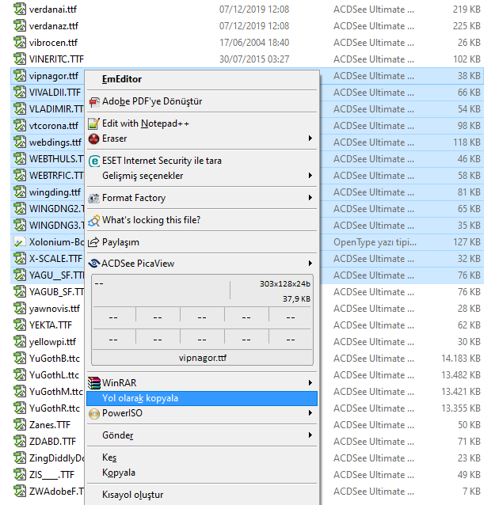Image resolution: width=495 pixels, height=505 pixels.
Task: Expand the Eraser submenu arrow
Action: click(310, 139)
